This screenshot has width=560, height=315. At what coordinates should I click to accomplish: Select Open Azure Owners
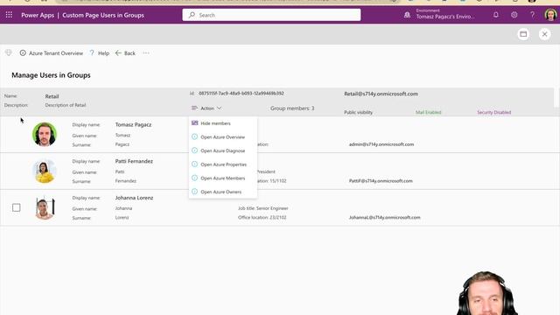coord(223,192)
